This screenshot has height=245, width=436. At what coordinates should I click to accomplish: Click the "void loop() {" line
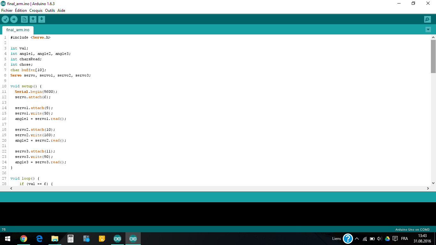click(25, 178)
